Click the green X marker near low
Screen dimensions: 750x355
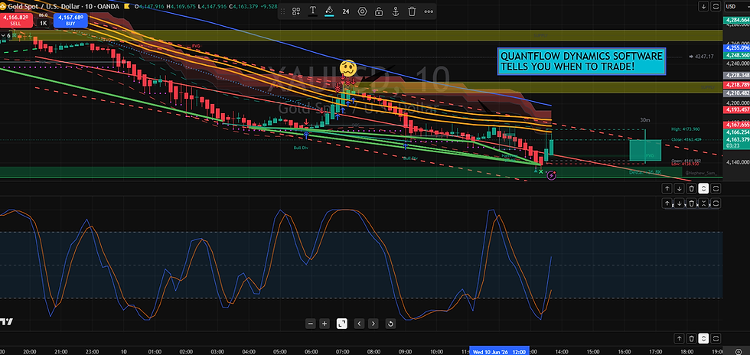pos(541,171)
